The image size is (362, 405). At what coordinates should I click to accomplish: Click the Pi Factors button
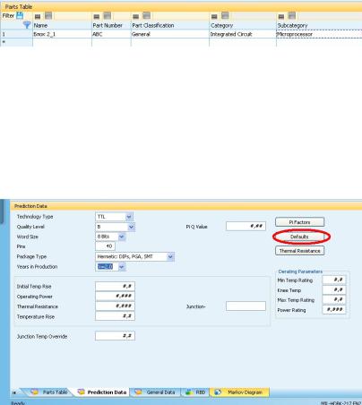point(299,222)
